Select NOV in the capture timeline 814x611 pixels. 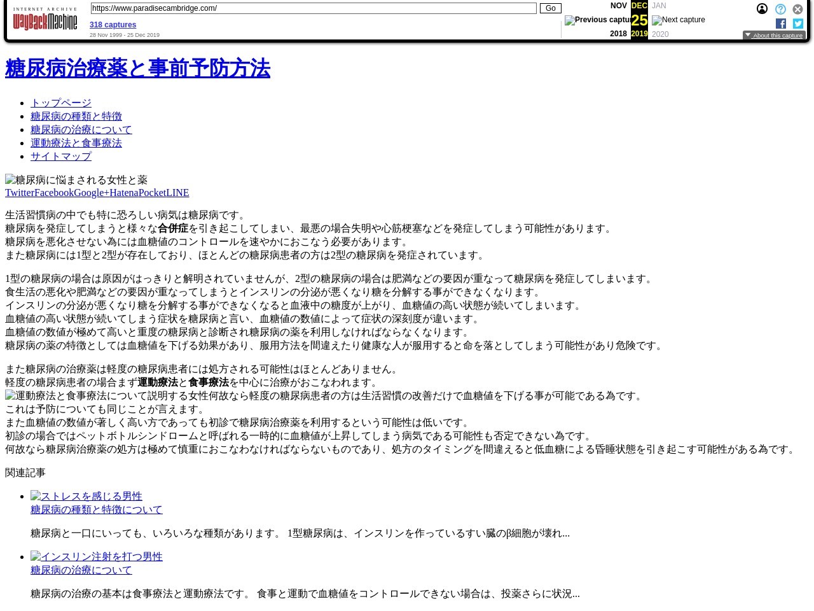point(618,6)
